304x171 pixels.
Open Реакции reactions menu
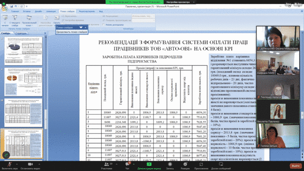(x=185, y=166)
